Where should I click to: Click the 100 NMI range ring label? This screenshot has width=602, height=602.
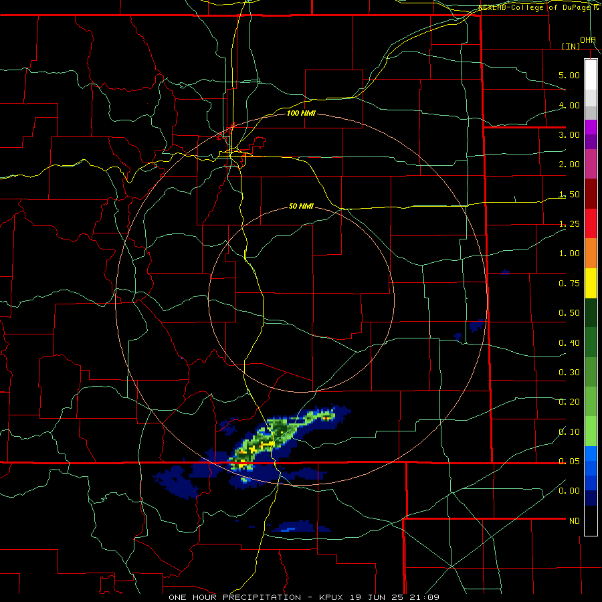coord(301,113)
